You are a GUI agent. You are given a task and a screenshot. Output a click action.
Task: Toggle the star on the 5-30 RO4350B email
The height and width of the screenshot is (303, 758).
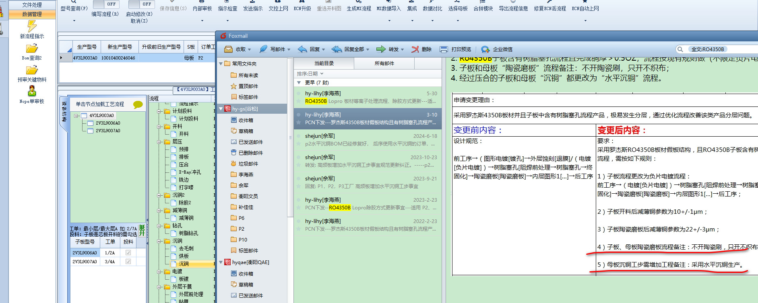[299, 101]
